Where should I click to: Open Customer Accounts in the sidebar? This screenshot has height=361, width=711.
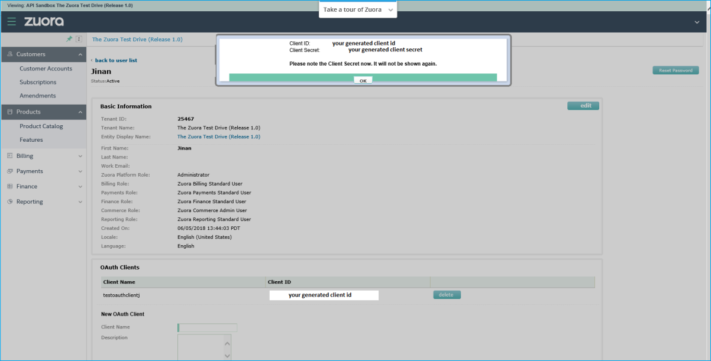pos(46,69)
